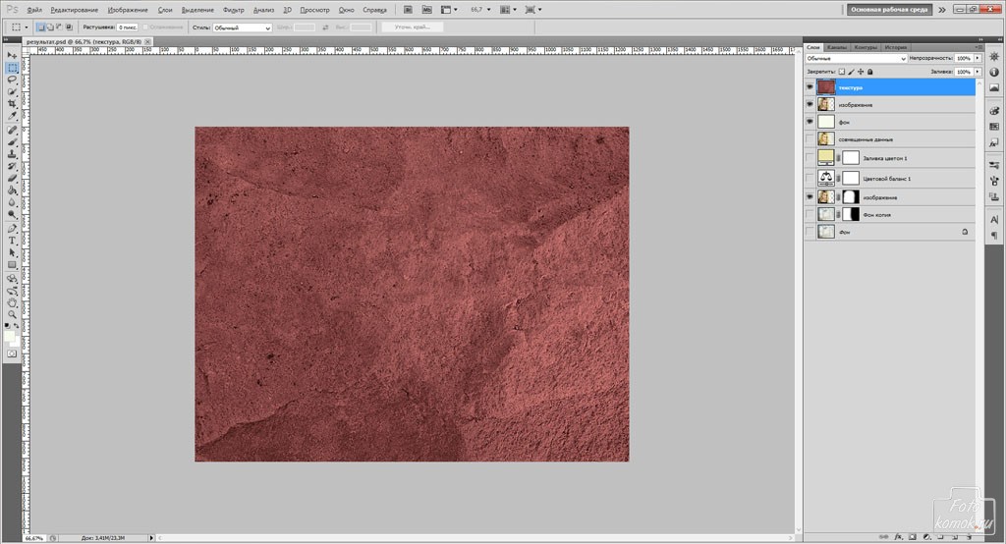
Task: Open the Paragraph panel icon
Action: (x=994, y=236)
